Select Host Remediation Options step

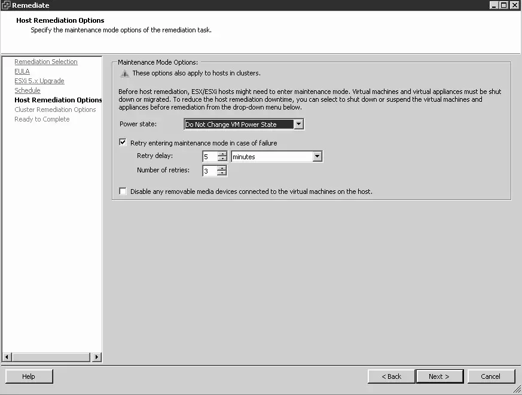[x=58, y=100]
